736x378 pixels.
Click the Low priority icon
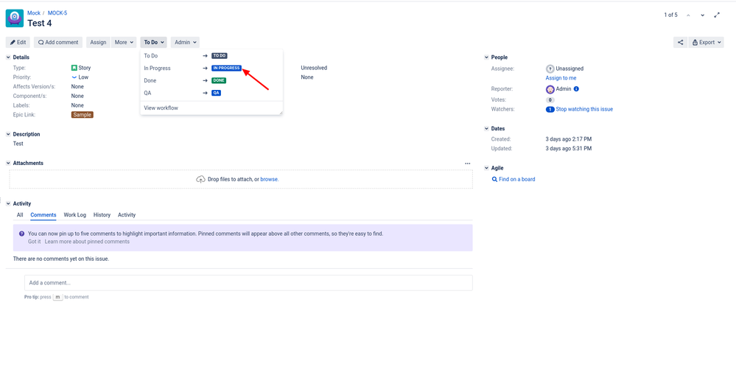(x=74, y=77)
